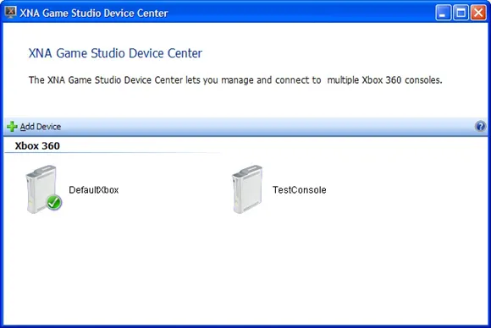Viewport: 491px width, 328px height.
Task: Select the TestConsole console icon
Action: [x=247, y=189]
